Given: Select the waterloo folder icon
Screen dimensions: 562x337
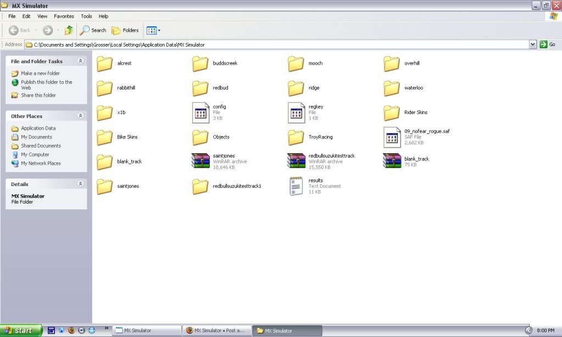Looking at the screenshot, I should pyautogui.click(x=392, y=88).
